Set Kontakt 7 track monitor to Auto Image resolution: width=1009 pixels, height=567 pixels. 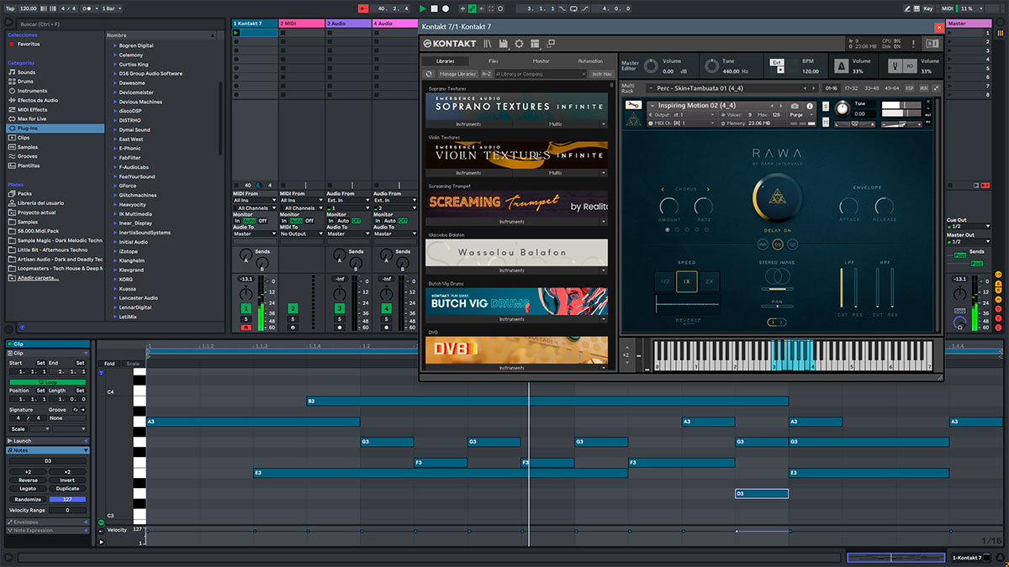click(249, 221)
